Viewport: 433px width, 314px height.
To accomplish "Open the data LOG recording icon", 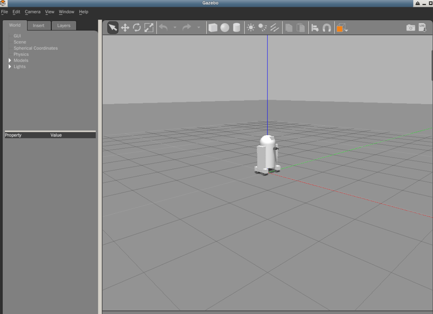I will coord(423,28).
